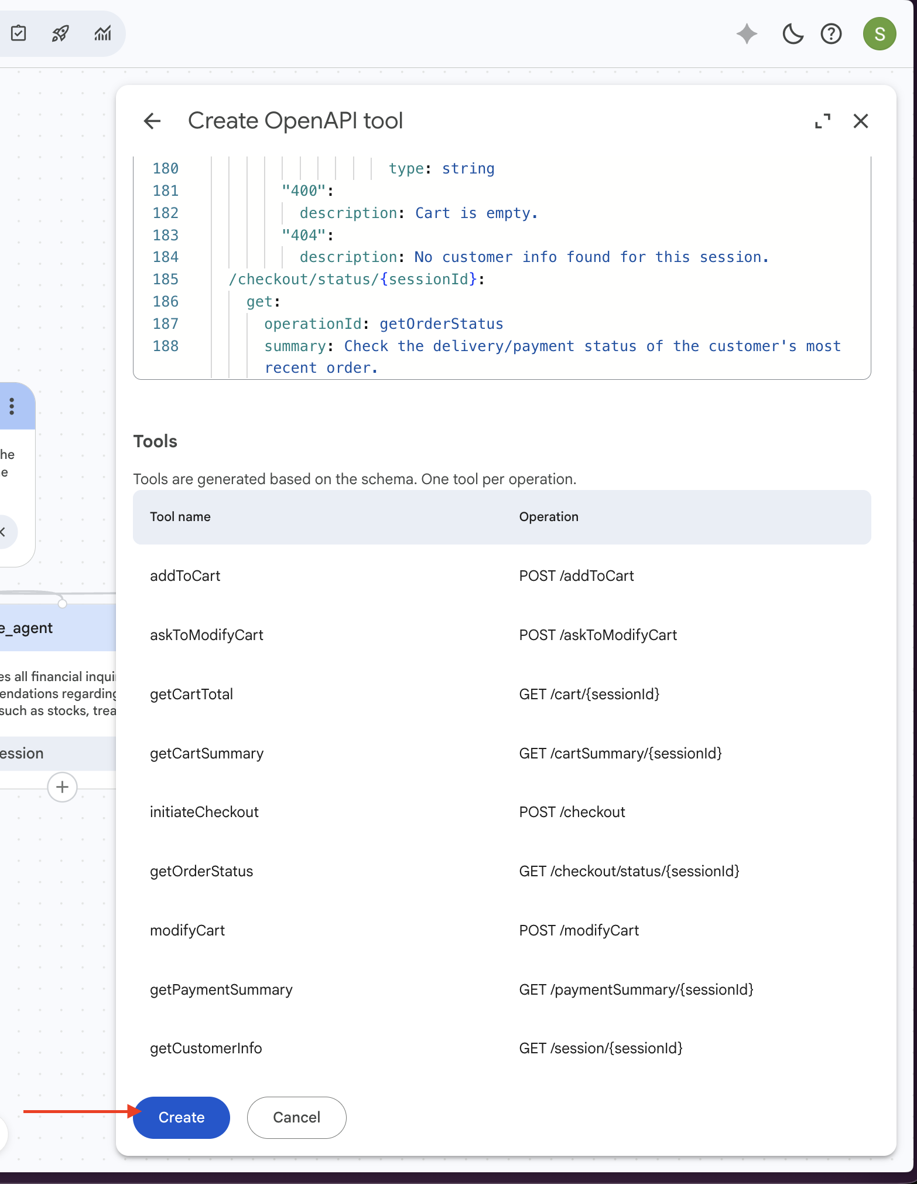This screenshot has height=1184, width=917.
Task: Toggle dark mode with the moon icon
Action: click(x=793, y=34)
